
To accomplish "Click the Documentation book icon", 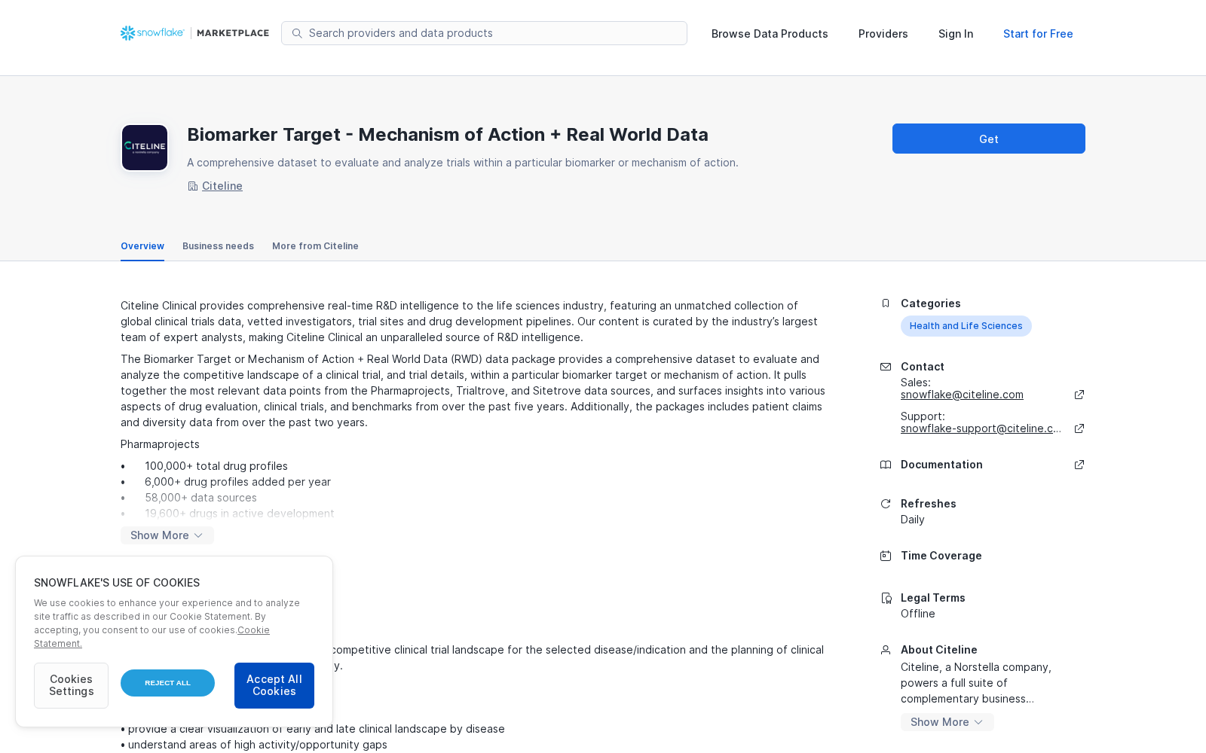I will (886, 465).
